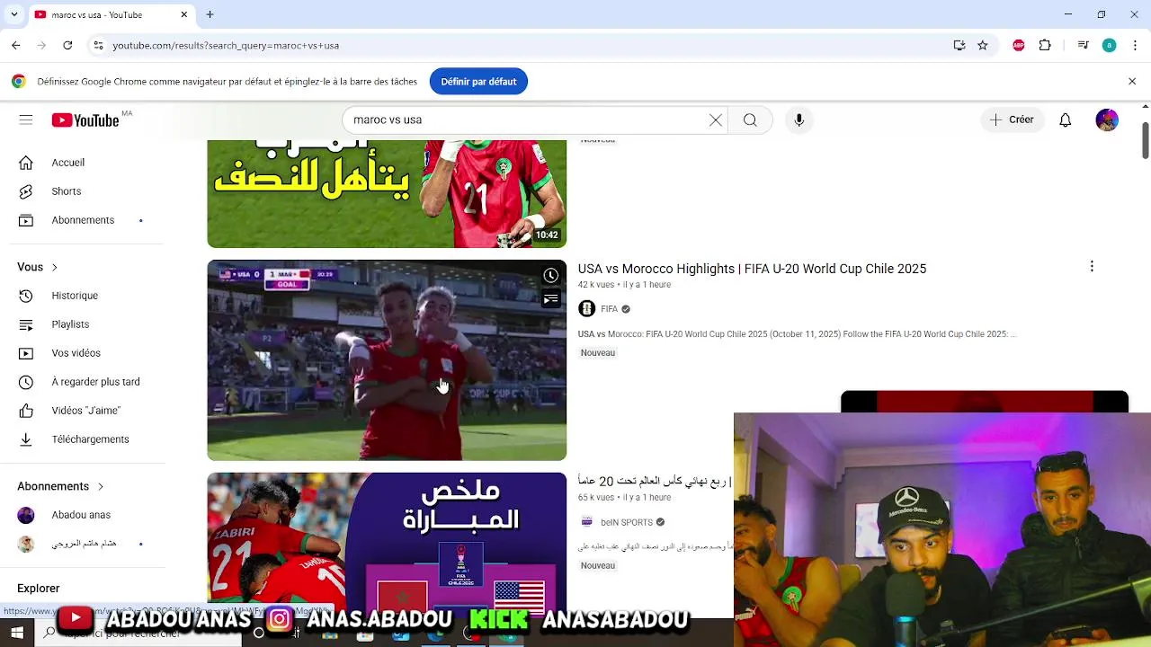Click the 'Créer' button
The height and width of the screenshot is (647, 1151).
[x=1013, y=120]
